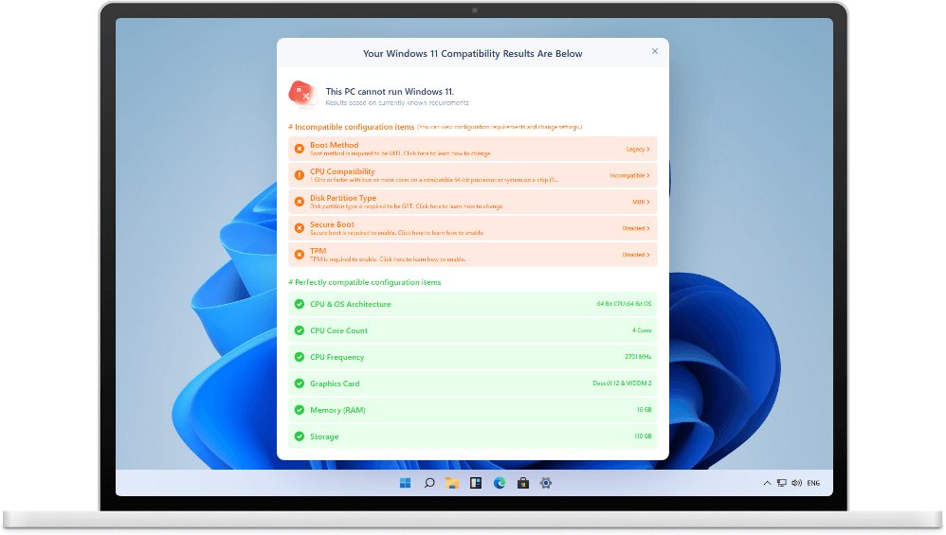Select the ENG language indicator

point(813,483)
